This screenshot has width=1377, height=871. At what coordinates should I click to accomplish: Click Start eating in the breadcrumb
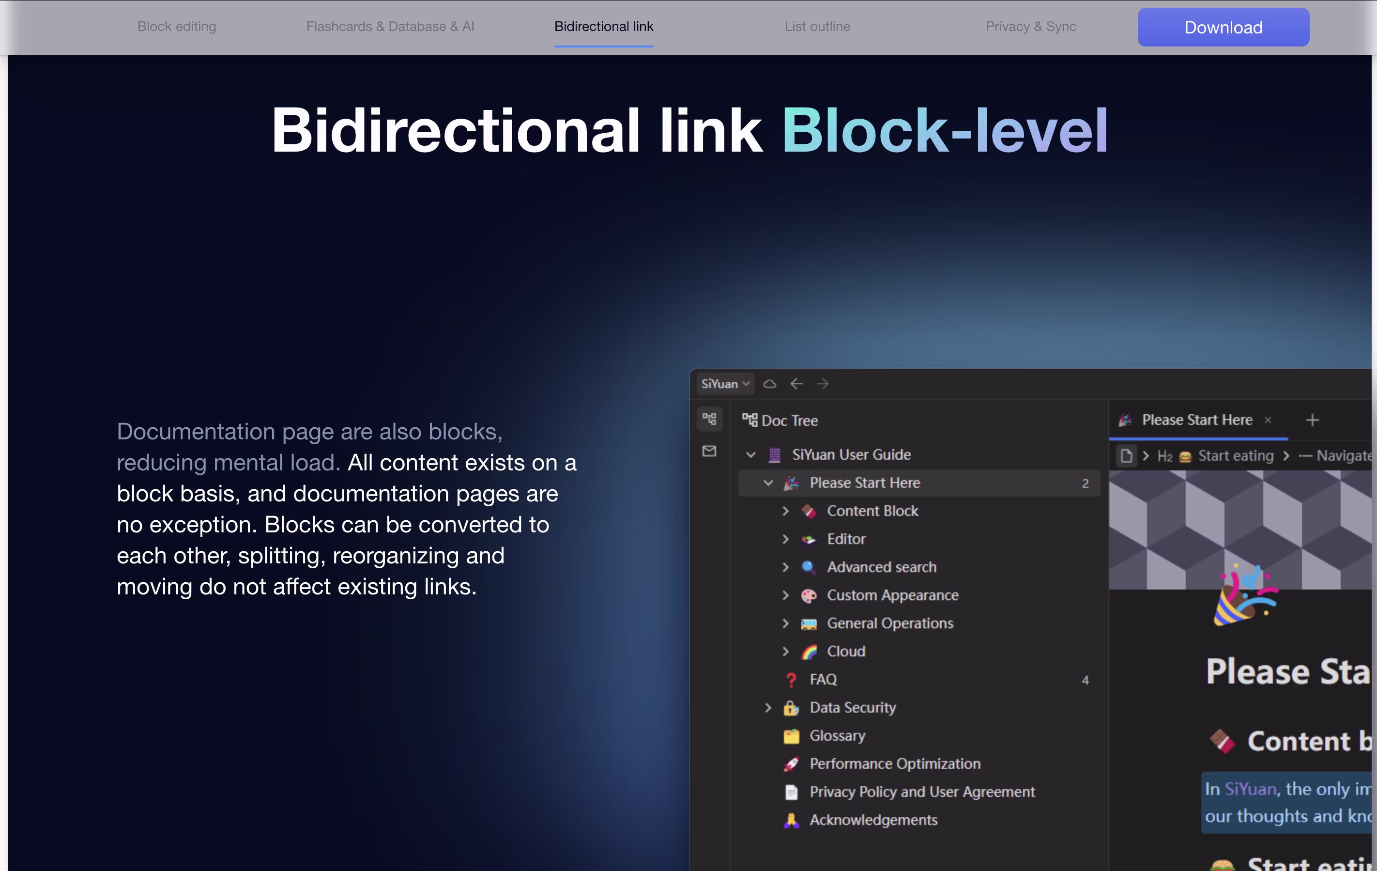tap(1235, 456)
